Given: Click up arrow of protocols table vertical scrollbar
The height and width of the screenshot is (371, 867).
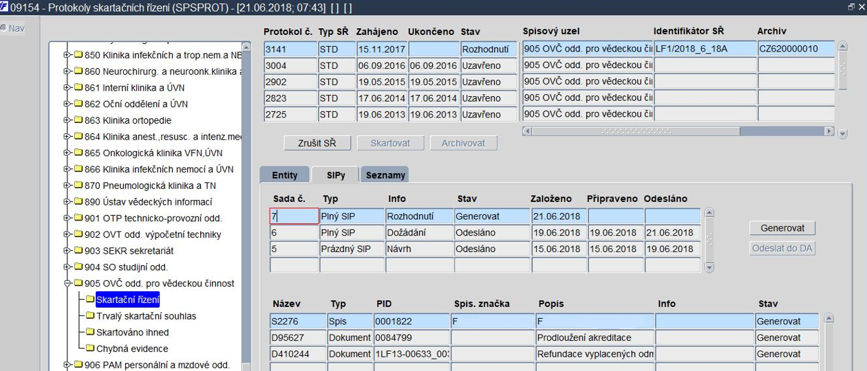Looking at the screenshot, I should (x=843, y=47).
